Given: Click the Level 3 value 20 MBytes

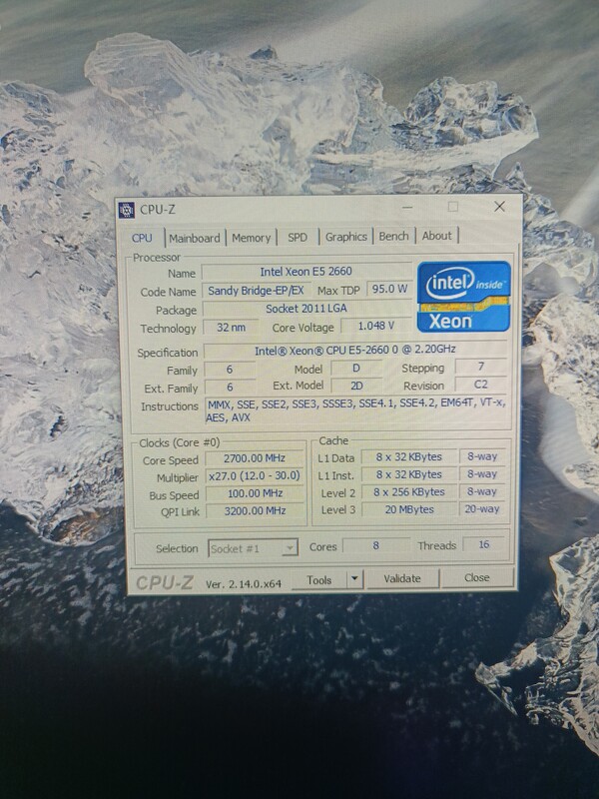Looking at the screenshot, I should click(x=409, y=509).
